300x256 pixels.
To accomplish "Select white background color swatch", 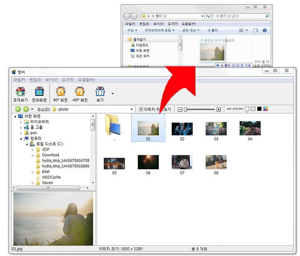I will coord(247,109).
